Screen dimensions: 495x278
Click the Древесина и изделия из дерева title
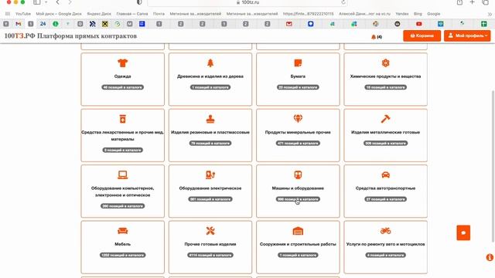pos(210,76)
